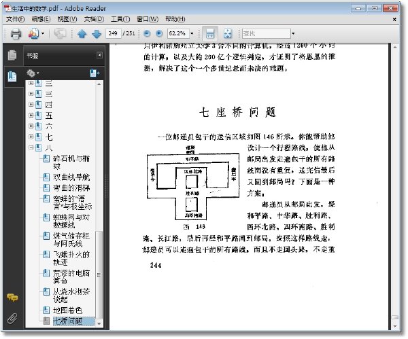Expand the 五 bookmark node
This screenshot has height=339, width=408.
point(31,115)
